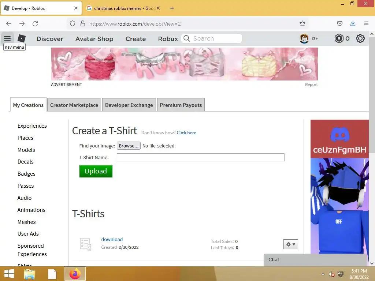375x281 pixels.
Task: Select Models in the sidebar
Action: pos(26,150)
